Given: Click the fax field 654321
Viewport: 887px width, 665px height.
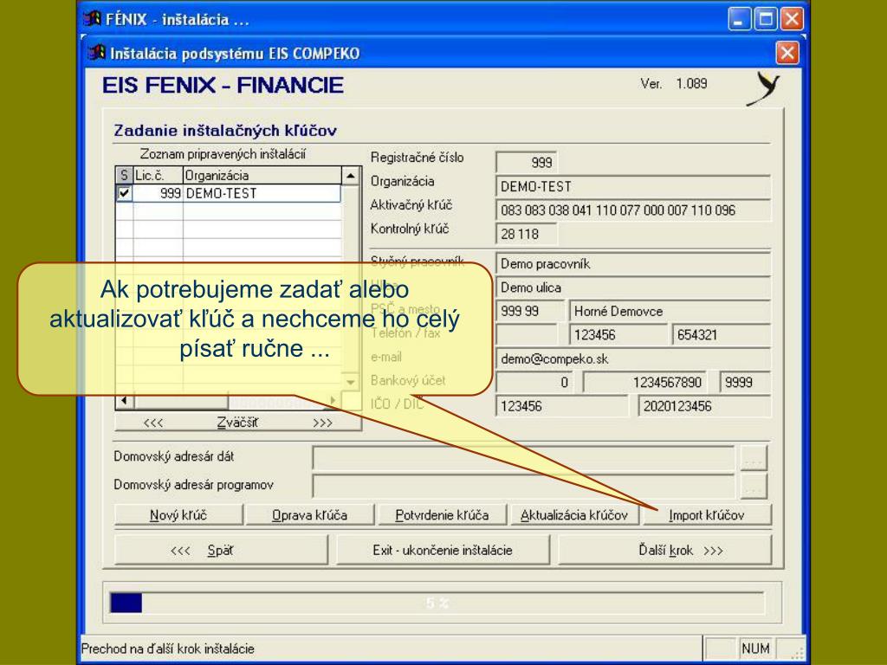Looking at the screenshot, I should pyautogui.click(x=722, y=335).
